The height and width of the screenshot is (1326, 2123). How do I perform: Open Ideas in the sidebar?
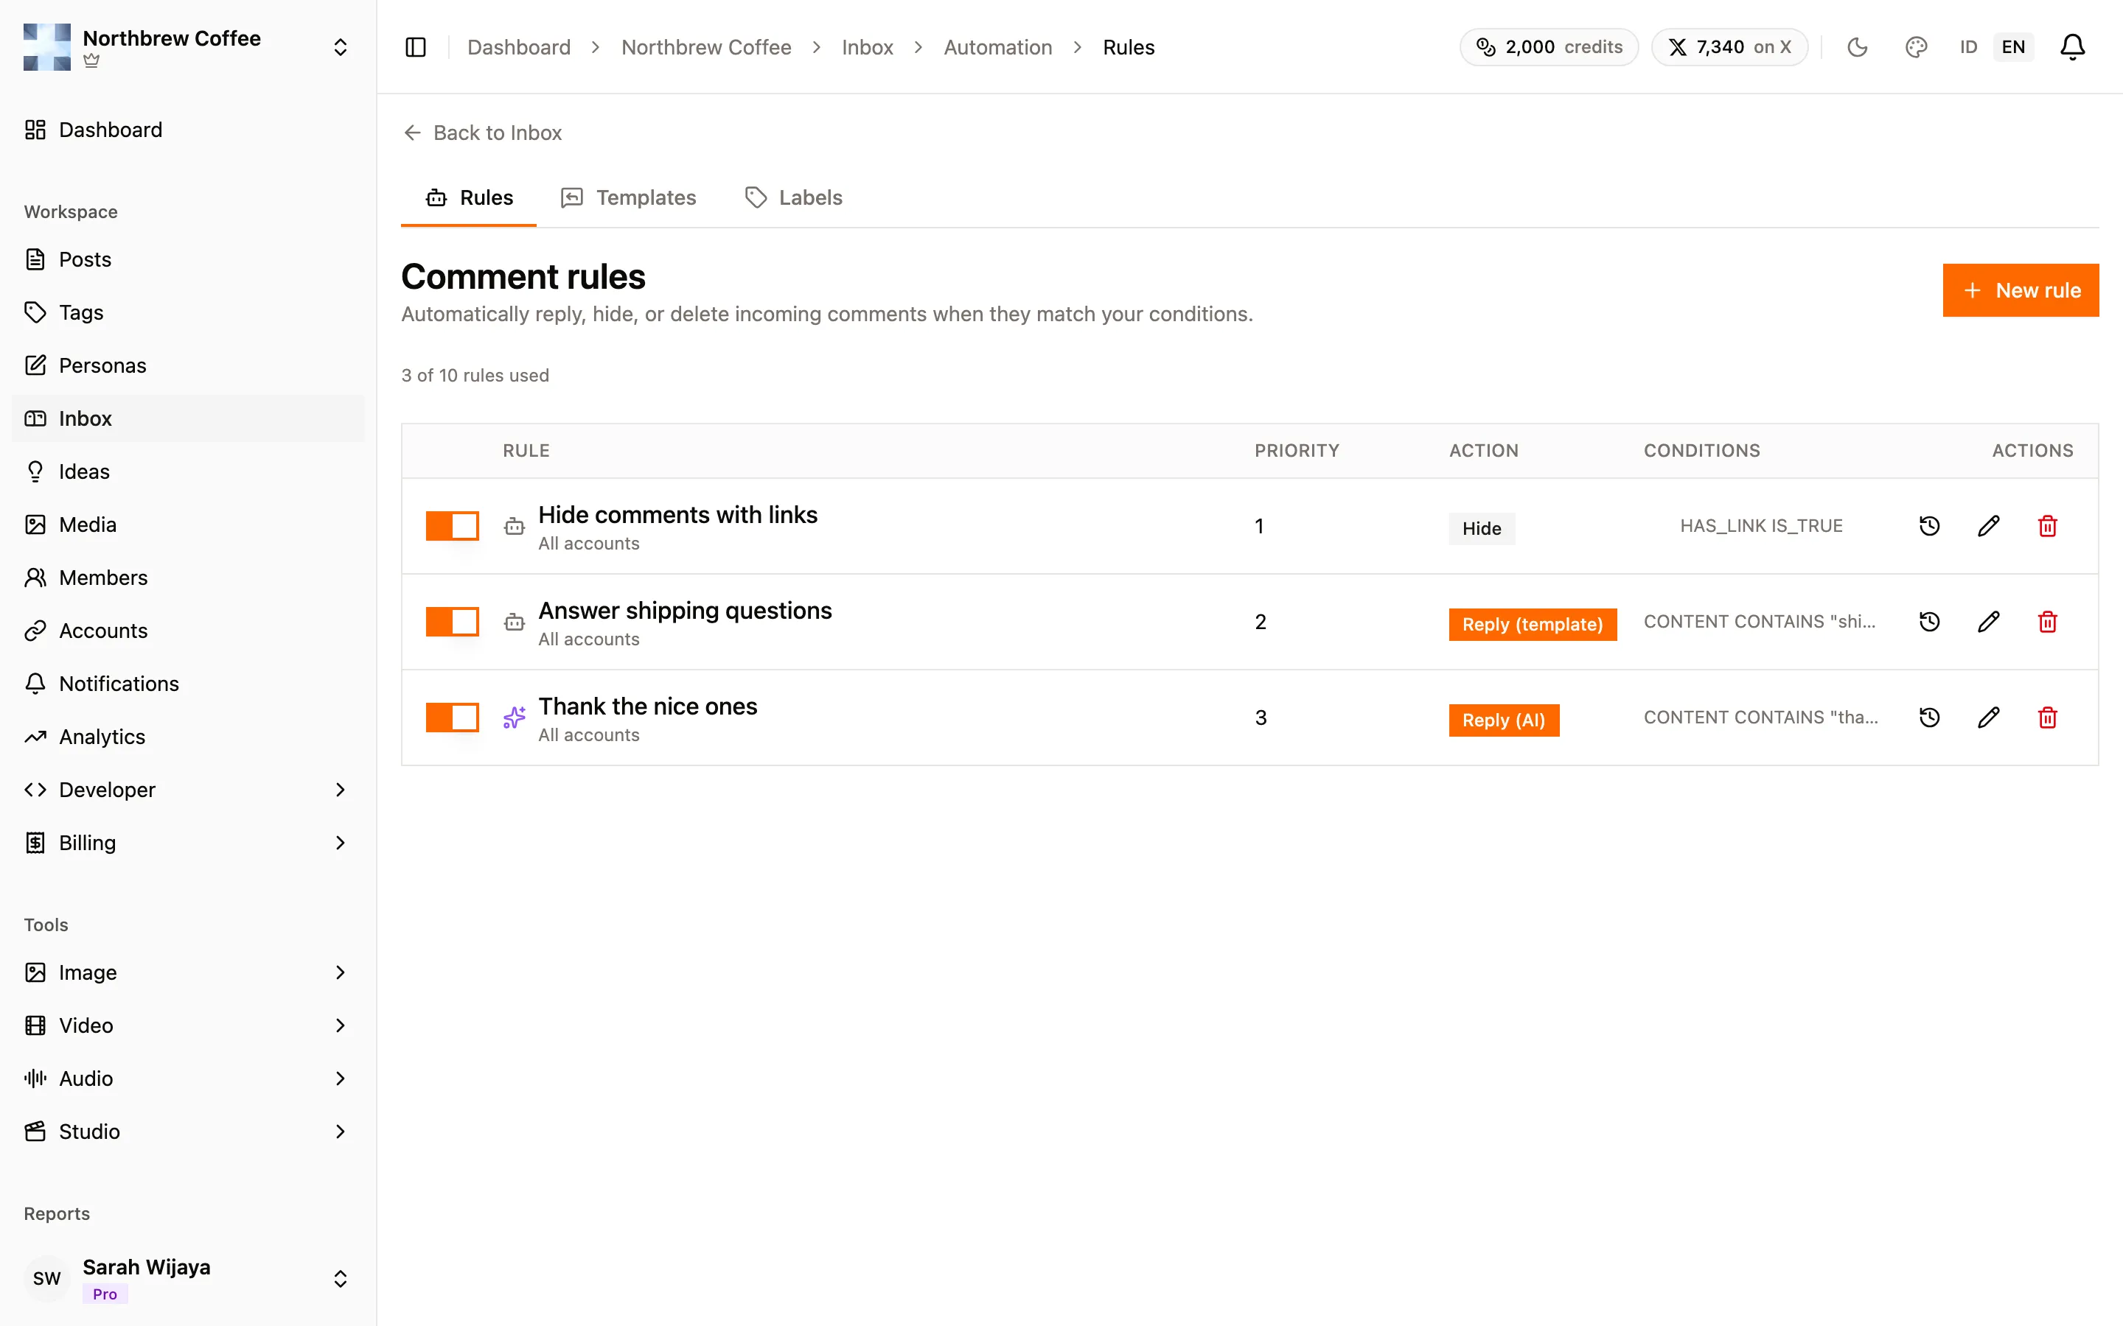point(188,471)
